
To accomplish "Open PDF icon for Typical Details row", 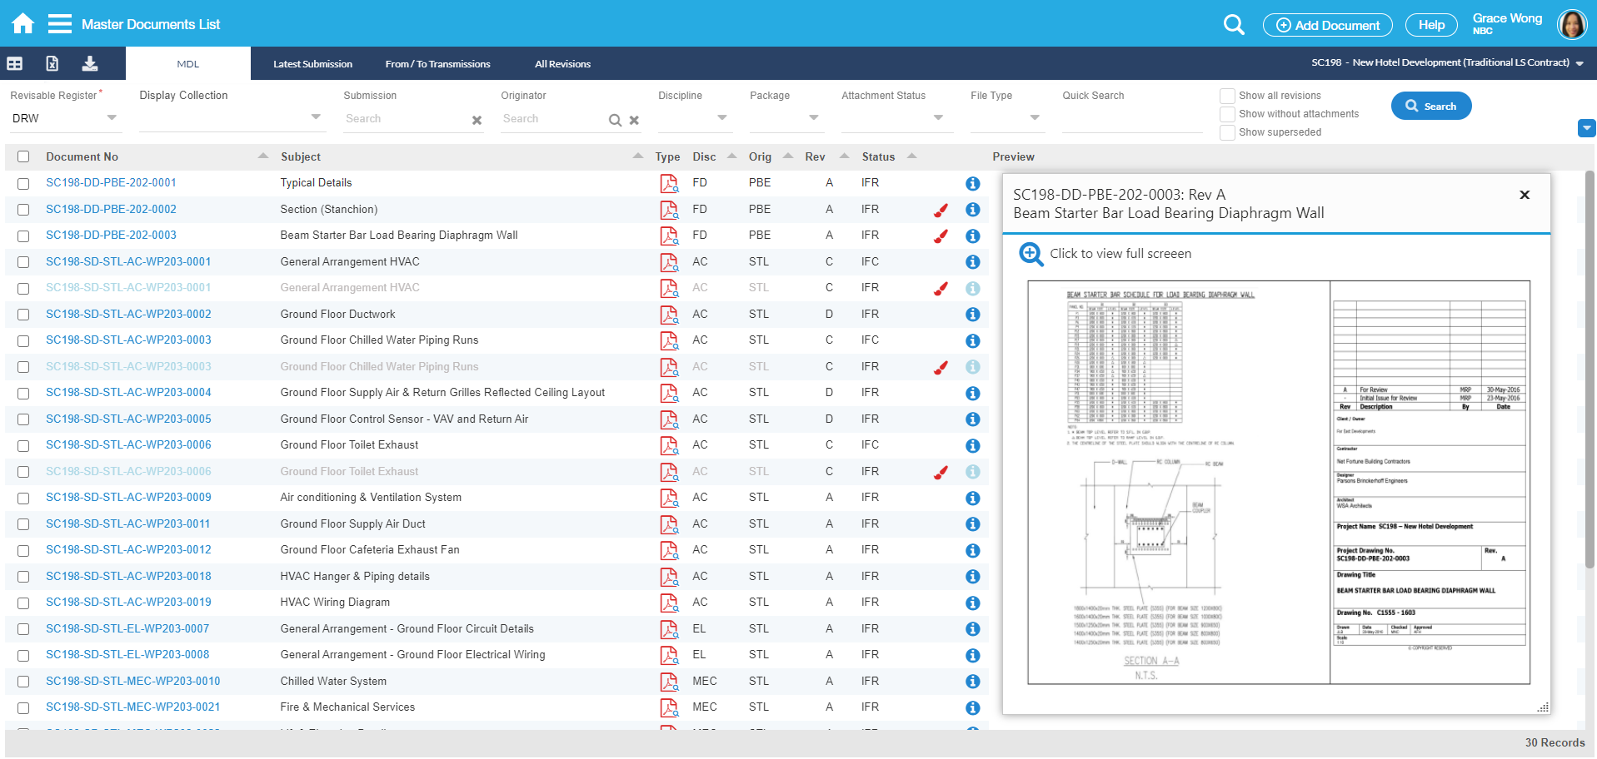I will (x=668, y=183).
